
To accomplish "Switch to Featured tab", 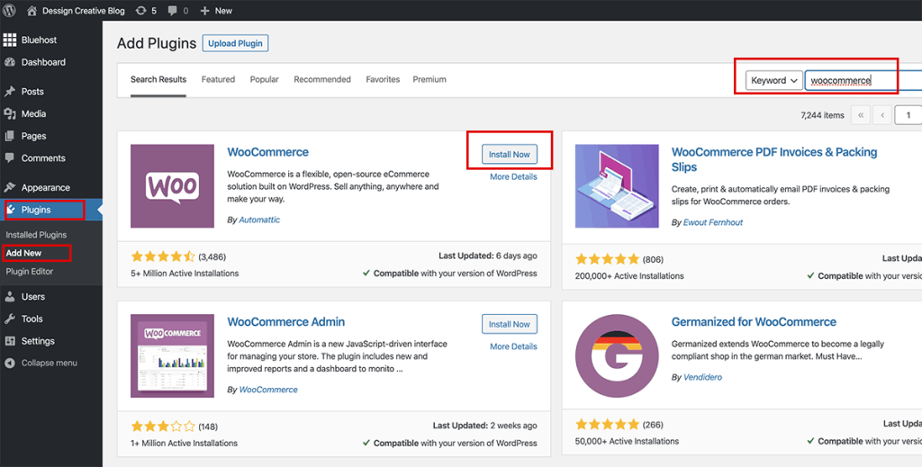I will click(x=218, y=79).
